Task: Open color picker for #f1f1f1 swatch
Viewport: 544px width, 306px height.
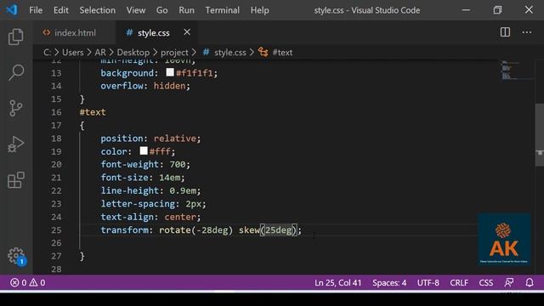Action: click(x=170, y=72)
